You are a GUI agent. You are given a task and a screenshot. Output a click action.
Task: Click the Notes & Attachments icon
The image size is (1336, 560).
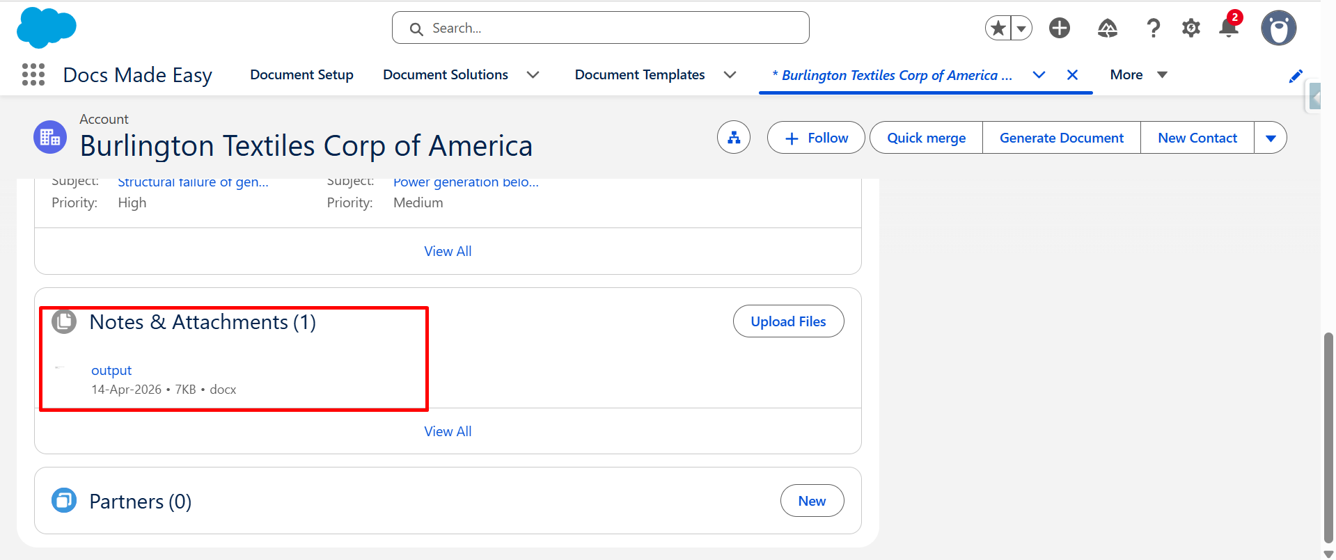point(64,321)
